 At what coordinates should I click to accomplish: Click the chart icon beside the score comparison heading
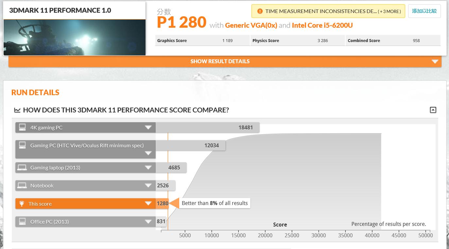click(17, 110)
